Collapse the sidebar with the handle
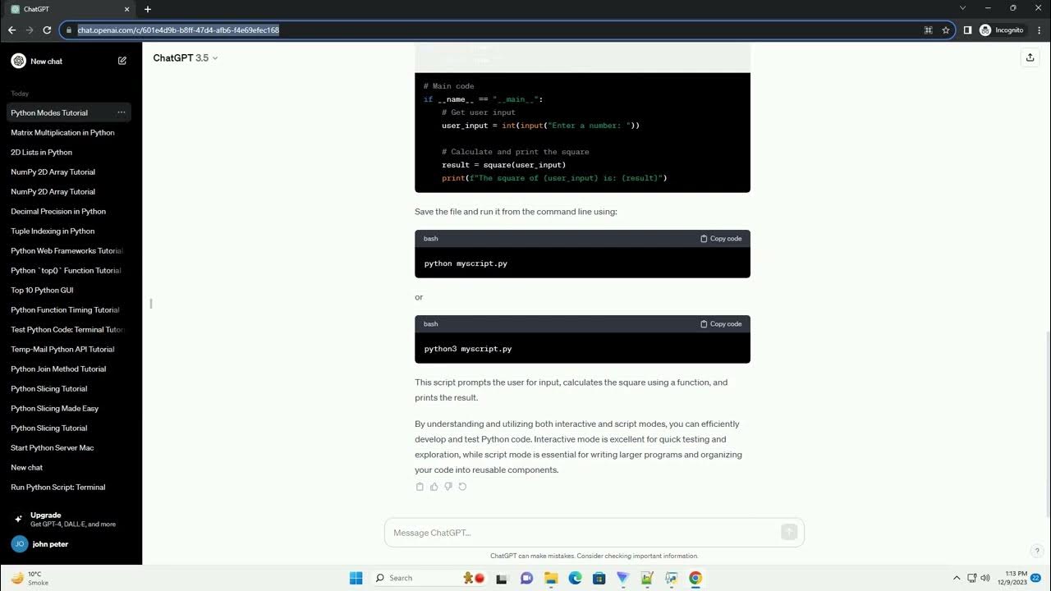Viewport: 1051px width, 591px height. click(151, 304)
